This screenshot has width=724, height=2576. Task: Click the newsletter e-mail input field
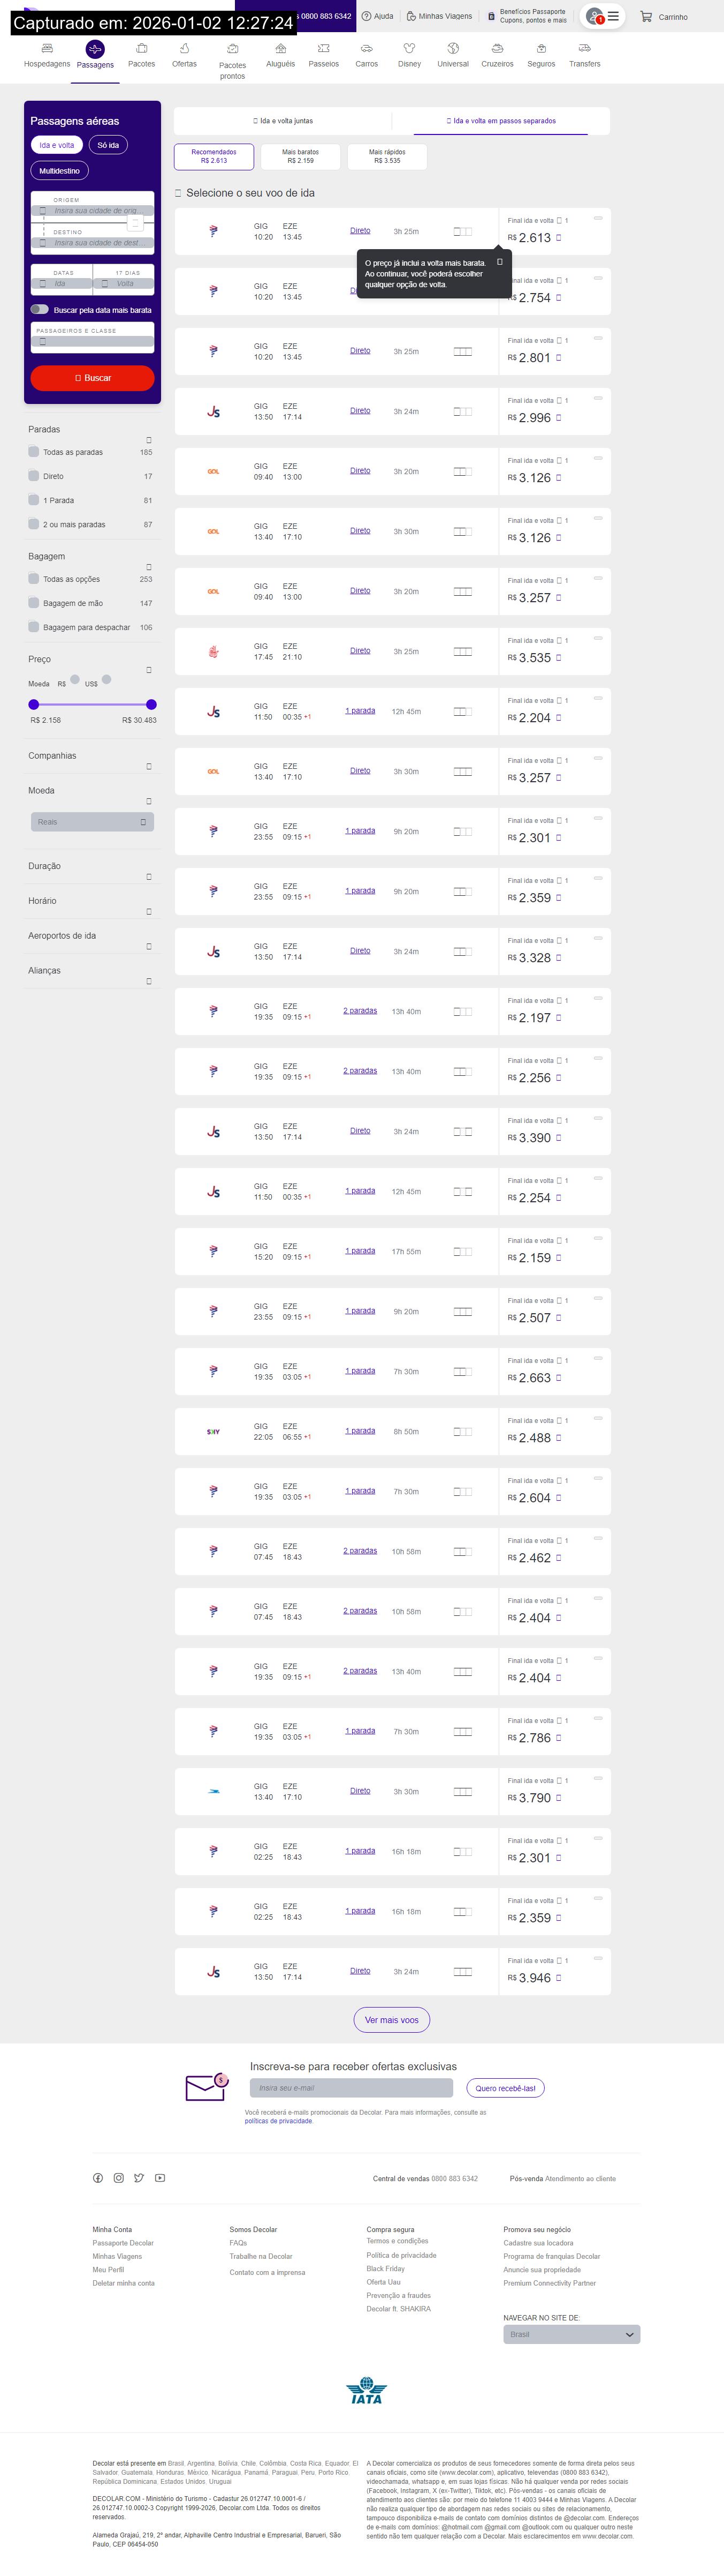click(350, 2088)
